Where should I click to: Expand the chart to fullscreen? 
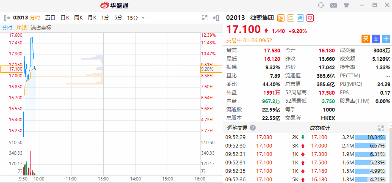click(x=205, y=18)
